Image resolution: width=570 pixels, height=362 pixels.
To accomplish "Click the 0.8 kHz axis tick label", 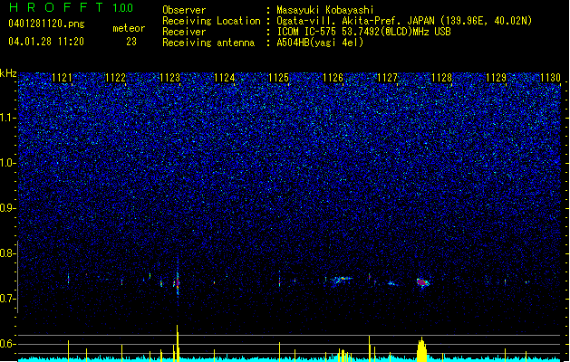I will 6,253.
